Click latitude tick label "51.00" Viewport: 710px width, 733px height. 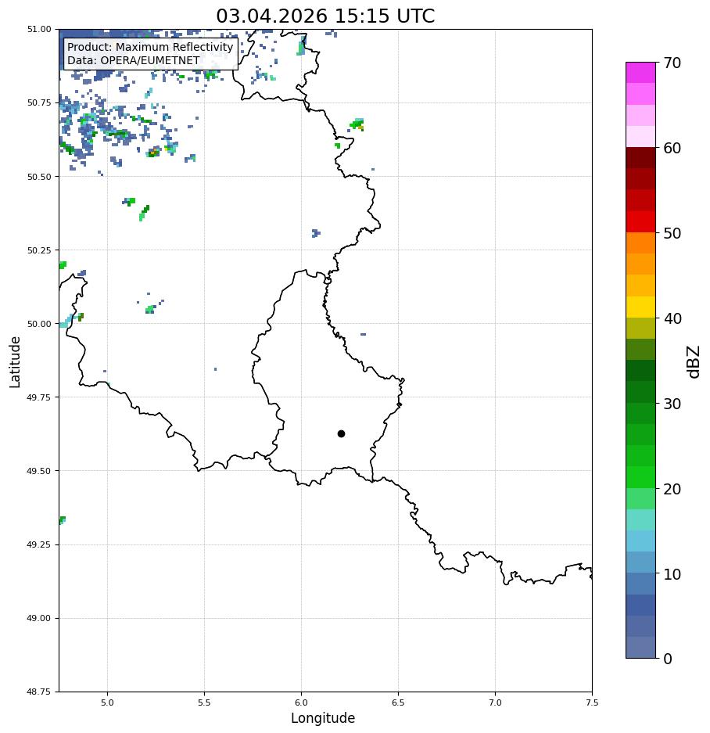(39, 29)
